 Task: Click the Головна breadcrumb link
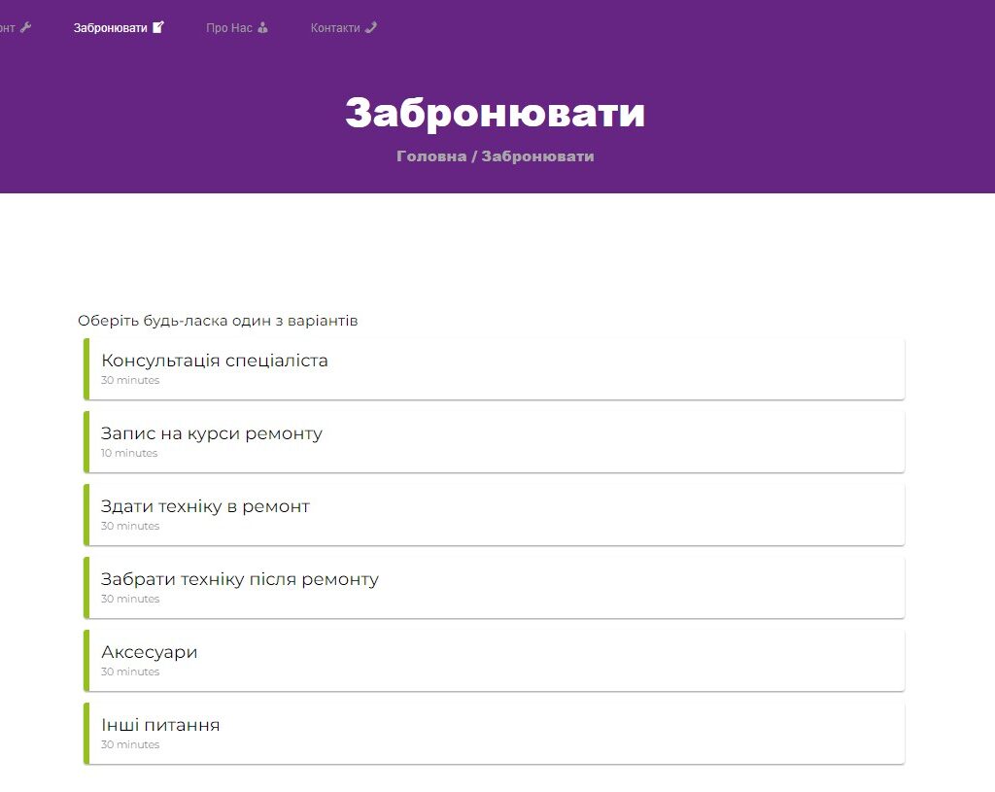coord(430,156)
